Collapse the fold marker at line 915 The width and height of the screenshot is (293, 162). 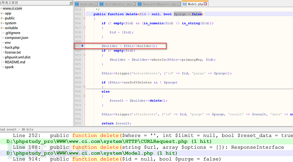tap(85, 19)
